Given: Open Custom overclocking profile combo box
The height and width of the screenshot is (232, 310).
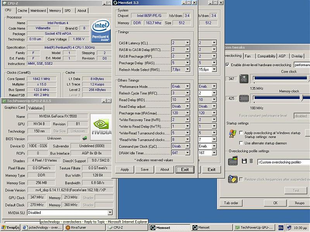Looking at the screenshot, I should point(284,162).
